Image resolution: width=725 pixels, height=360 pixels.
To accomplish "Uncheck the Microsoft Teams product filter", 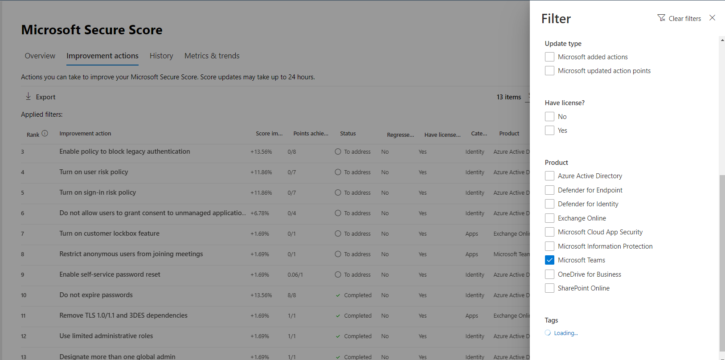I will 549,260.
